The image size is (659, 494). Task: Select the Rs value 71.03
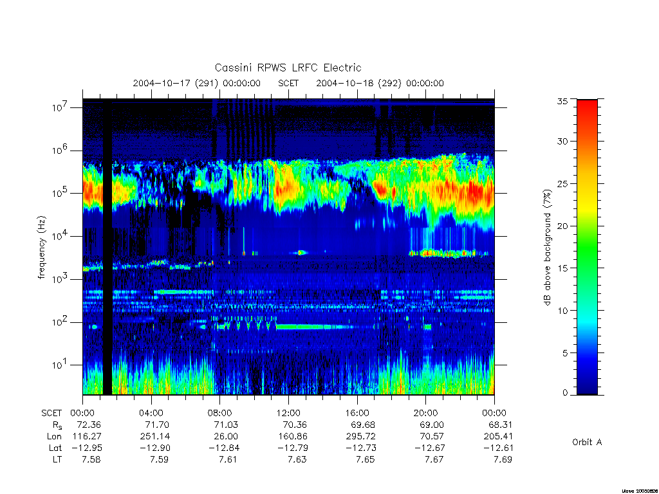click(x=226, y=425)
